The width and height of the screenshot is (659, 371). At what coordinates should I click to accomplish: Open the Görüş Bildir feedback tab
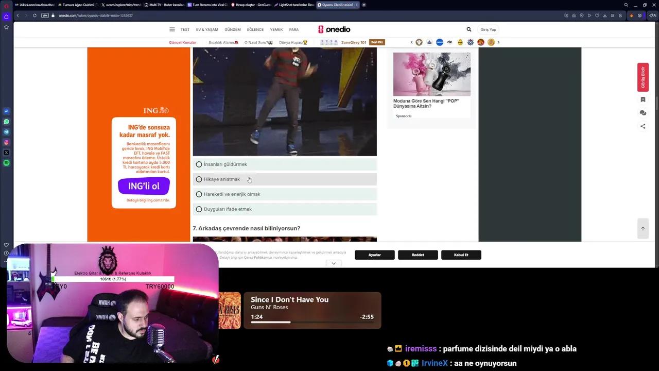pyautogui.click(x=643, y=77)
